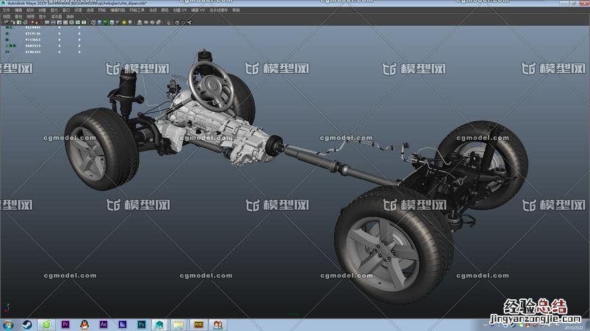Image resolution: width=590 pixels, height=331 pixels.
Task: Open QQ penguin icon in the taskbar
Action: pyautogui.click(x=84, y=324)
